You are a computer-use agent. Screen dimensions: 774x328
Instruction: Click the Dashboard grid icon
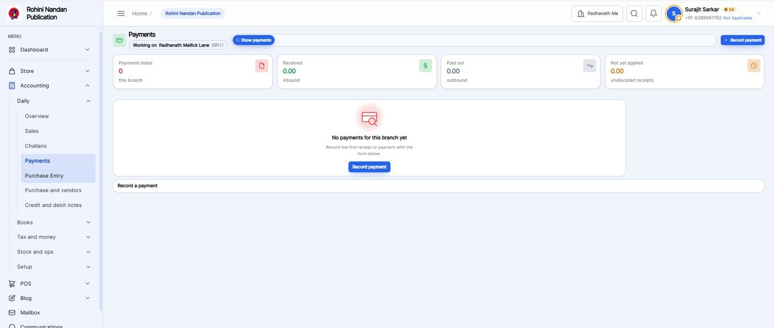[x=12, y=50]
